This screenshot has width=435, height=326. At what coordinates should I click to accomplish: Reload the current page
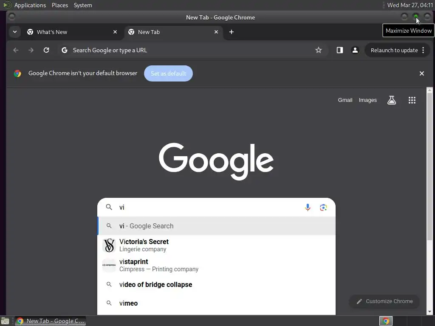coord(46,50)
